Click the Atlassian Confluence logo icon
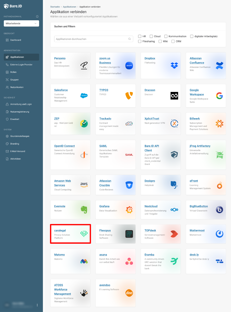Screen dimensions: 231x312 tap(219, 65)
